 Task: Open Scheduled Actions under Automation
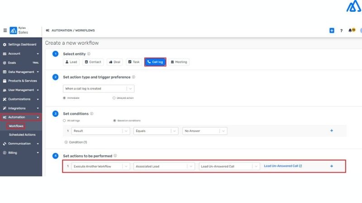22,134
